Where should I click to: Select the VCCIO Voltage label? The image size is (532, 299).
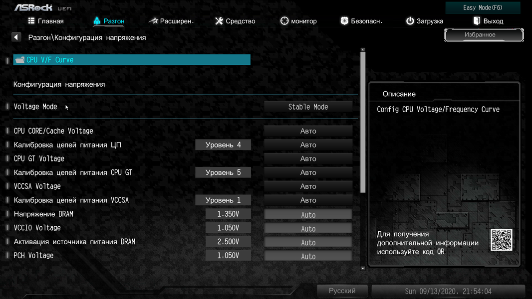(37, 228)
